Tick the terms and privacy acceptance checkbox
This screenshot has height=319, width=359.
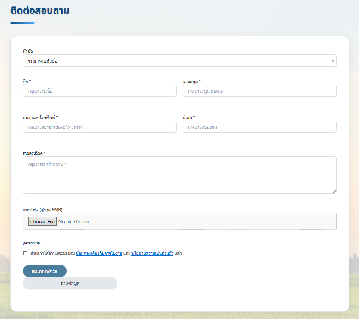25,253
